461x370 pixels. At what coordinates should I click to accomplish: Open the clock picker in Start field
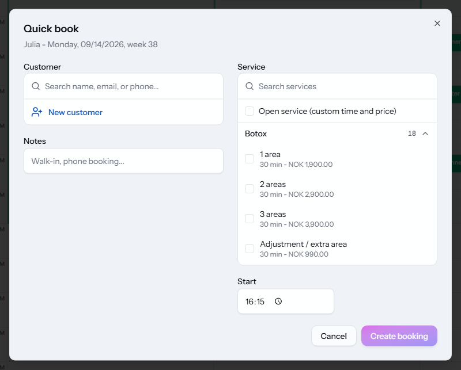278,302
